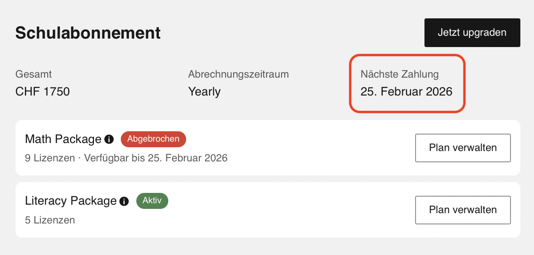Open Plan verwalten for Literacy Package

point(463,210)
